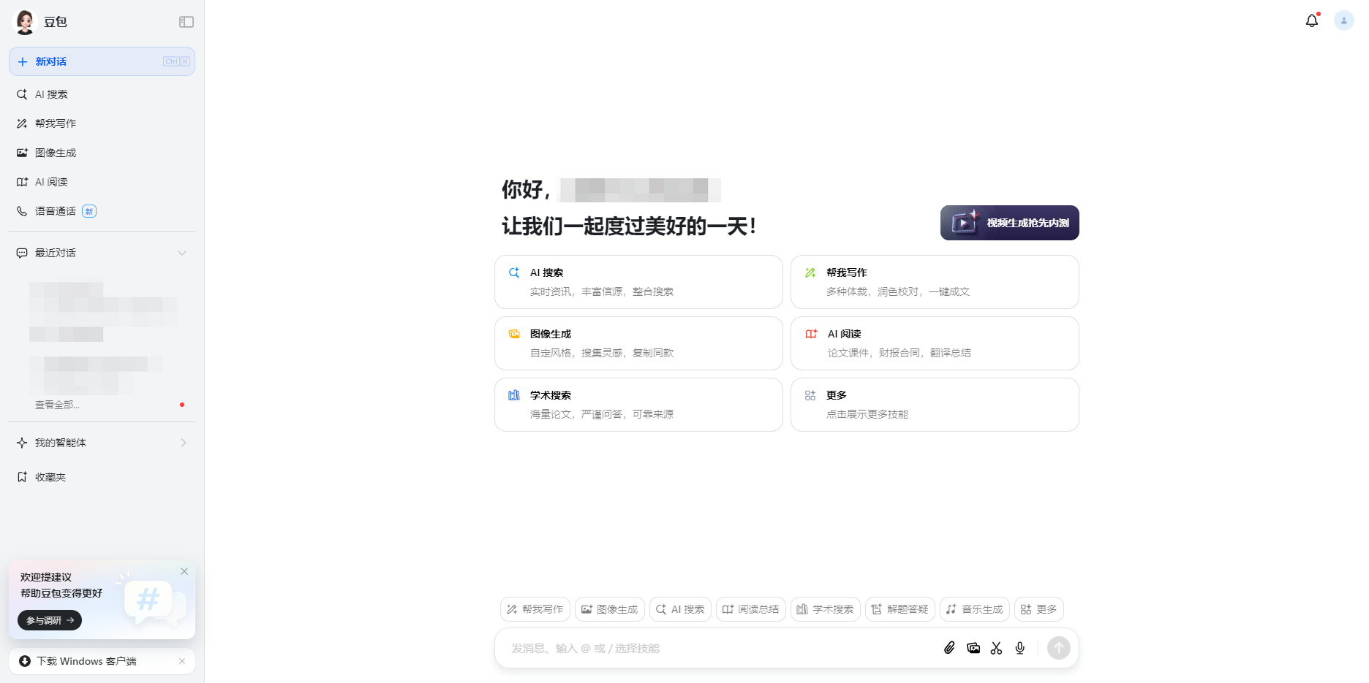Click 下载 Windows 客户端

pos(86,661)
